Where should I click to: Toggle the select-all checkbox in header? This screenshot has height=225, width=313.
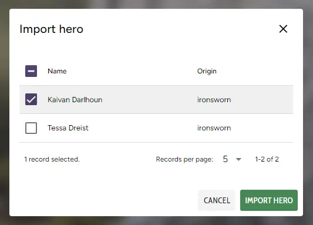[x=31, y=71]
